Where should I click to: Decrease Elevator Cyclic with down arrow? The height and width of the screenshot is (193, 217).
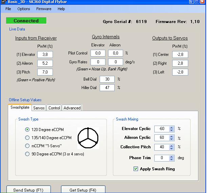(x=171, y=130)
